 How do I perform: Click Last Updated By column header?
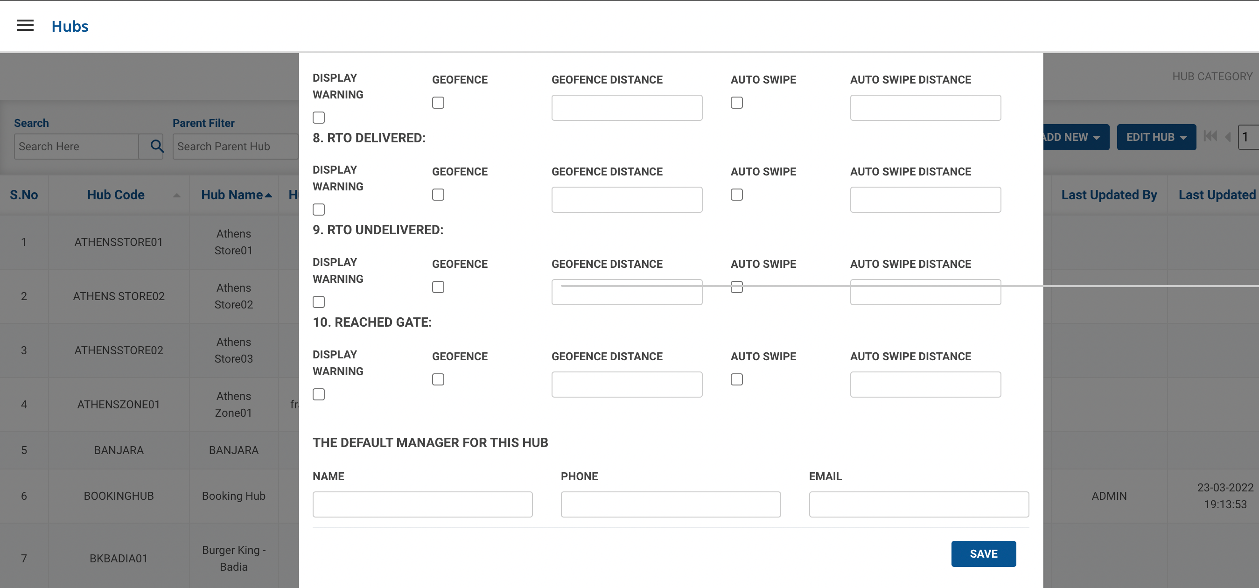pyautogui.click(x=1108, y=195)
